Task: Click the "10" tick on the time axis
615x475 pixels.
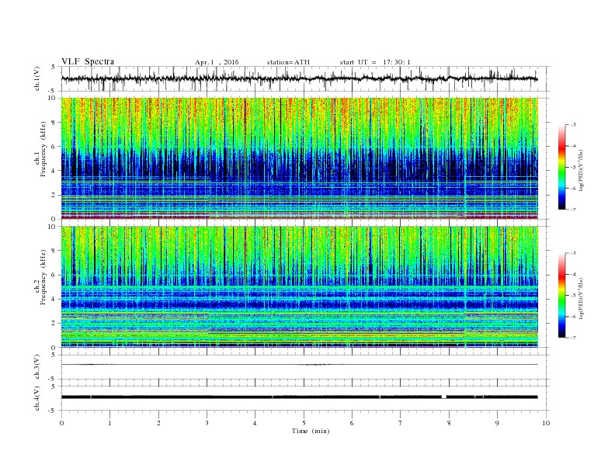Action: [x=546, y=423]
